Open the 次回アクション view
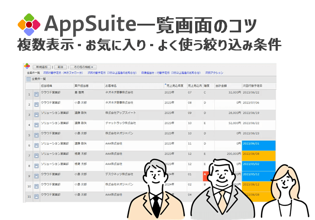This screenshot has height=220, width=315. point(214,73)
